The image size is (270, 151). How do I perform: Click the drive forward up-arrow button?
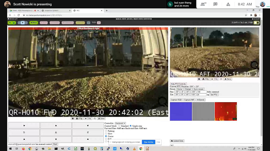click(x=56, y=126)
